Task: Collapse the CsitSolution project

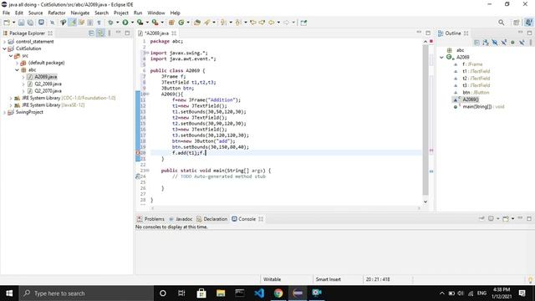Action: 4,48
